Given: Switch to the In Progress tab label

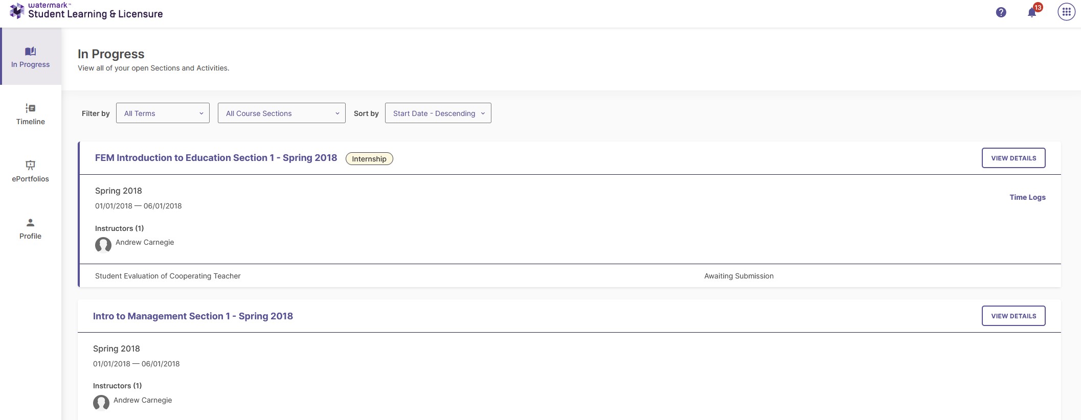Looking at the screenshot, I should pos(31,64).
